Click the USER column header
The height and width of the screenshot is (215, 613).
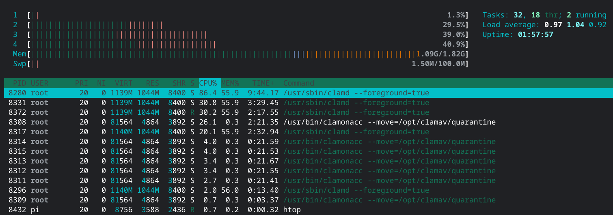39,83
